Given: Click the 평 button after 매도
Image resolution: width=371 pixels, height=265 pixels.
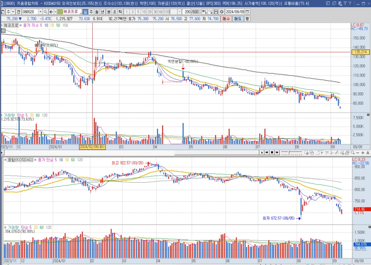Looking at the screenshot, I should [247, 19].
